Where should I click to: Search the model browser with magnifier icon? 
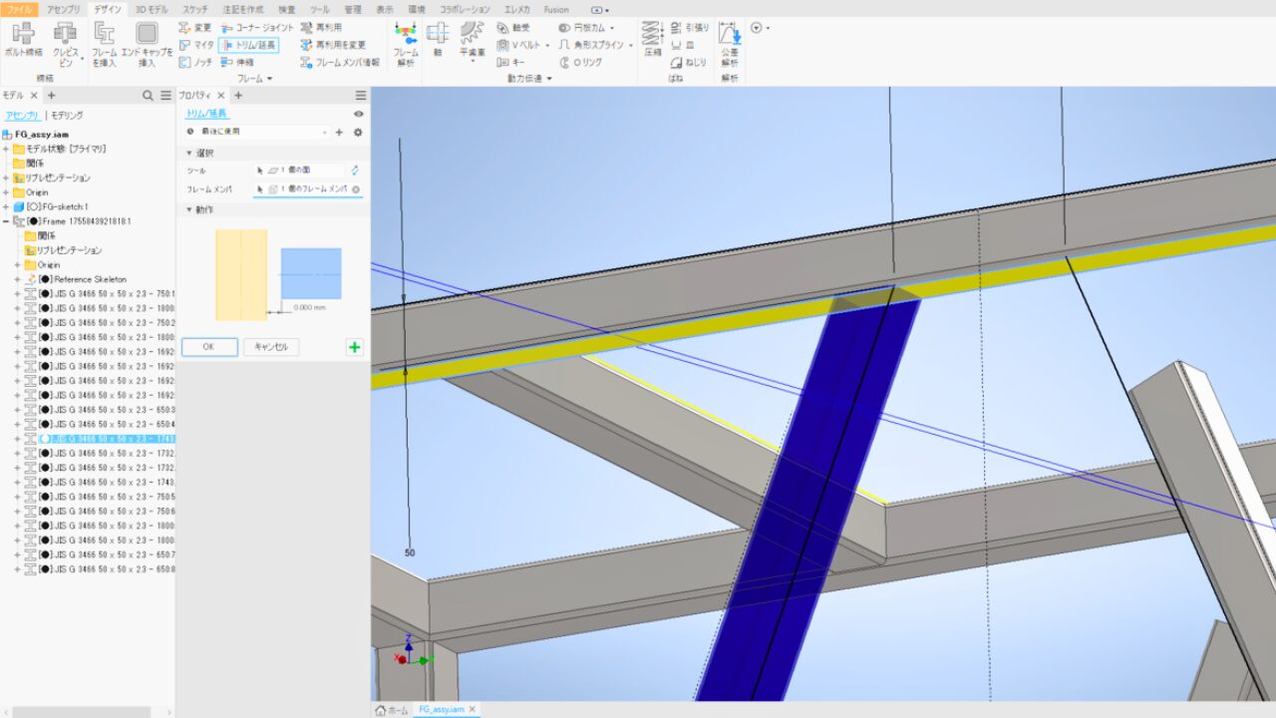[x=148, y=96]
